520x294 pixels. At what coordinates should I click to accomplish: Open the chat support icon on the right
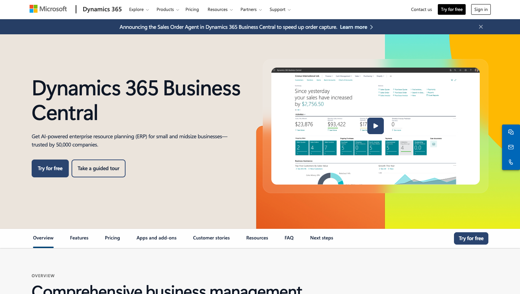click(511, 132)
